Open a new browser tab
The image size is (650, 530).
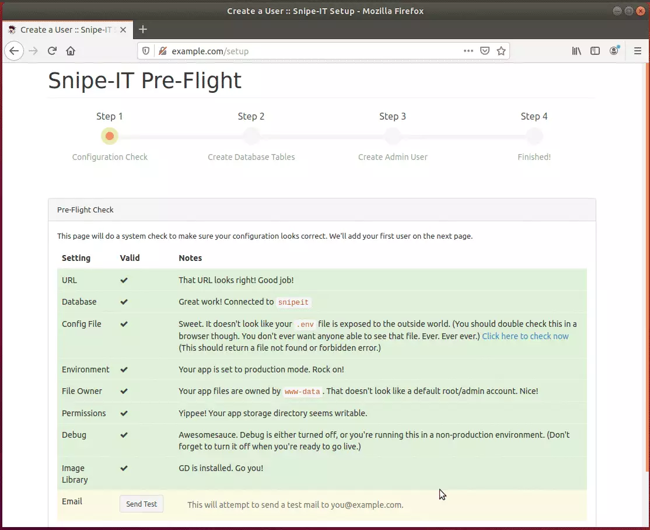tap(143, 29)
